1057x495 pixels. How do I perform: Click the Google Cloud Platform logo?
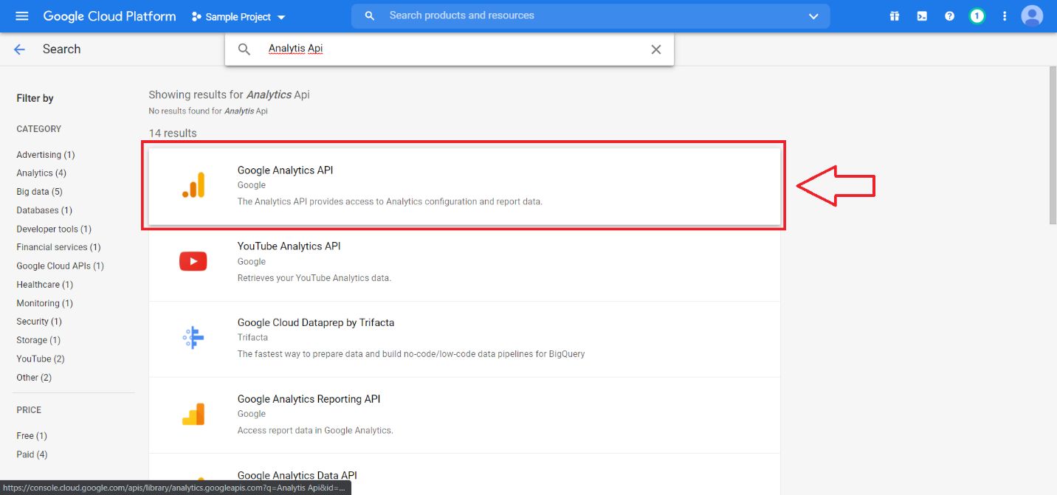click(x=109, y=16)
